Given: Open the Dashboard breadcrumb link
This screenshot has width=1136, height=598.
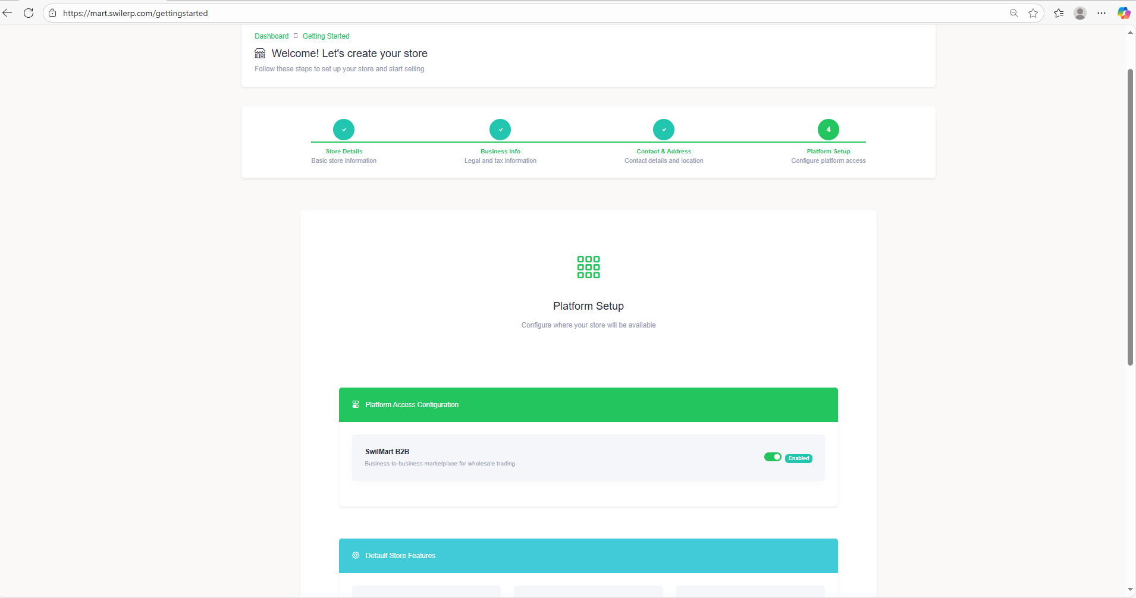Looking at the screenshot, I should 272,36.
